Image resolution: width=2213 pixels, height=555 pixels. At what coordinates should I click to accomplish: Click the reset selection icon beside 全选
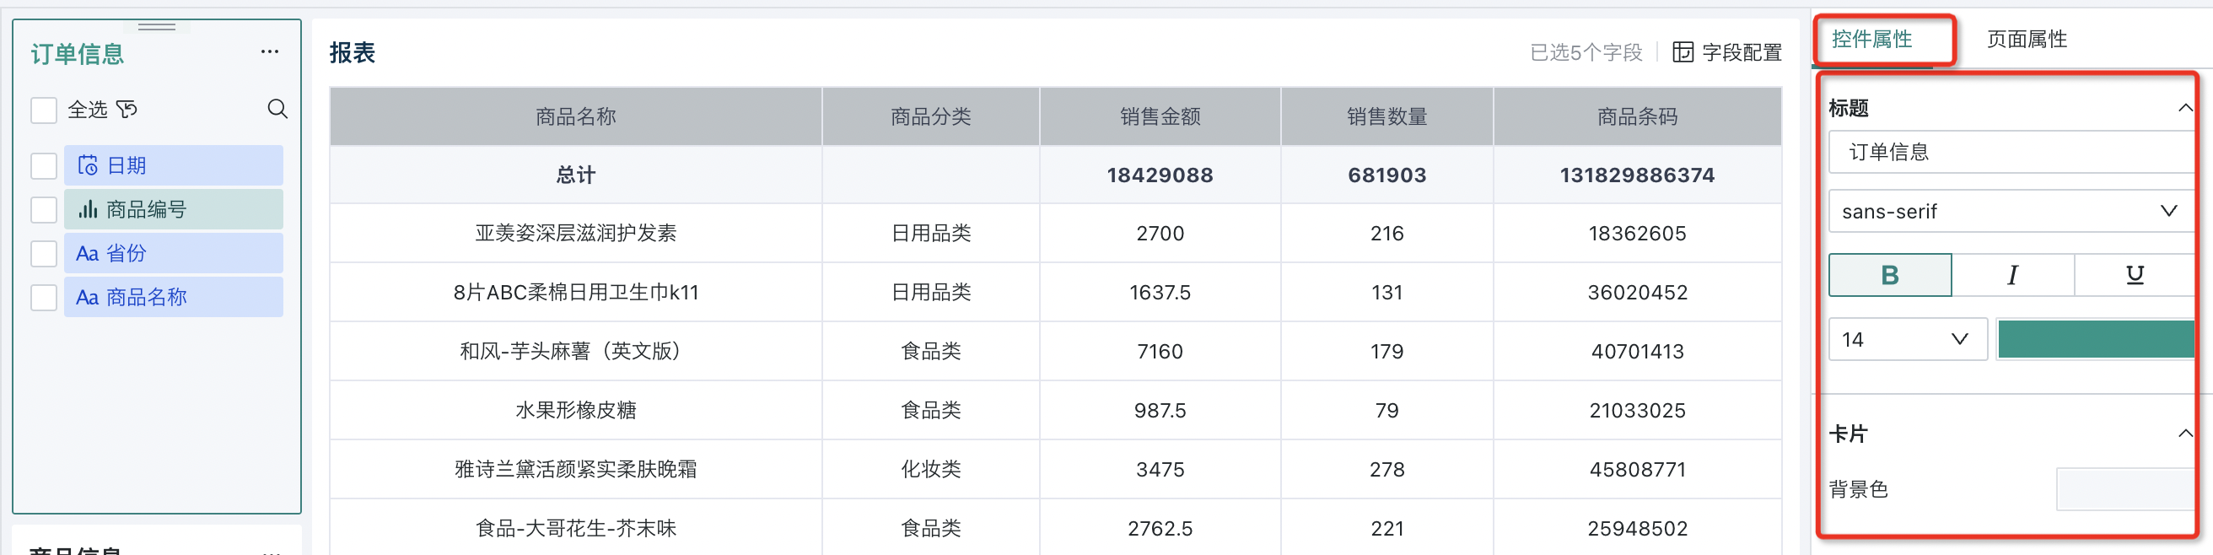[x=127, y=109]
